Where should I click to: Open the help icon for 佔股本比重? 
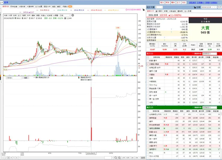(164, 38)
